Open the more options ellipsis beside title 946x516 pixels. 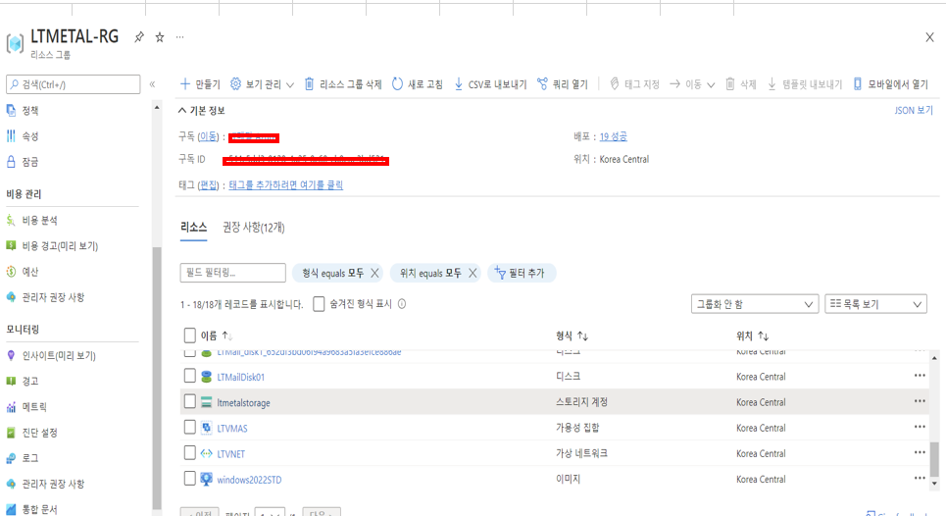pyautogui.click(x=179, y=37)
